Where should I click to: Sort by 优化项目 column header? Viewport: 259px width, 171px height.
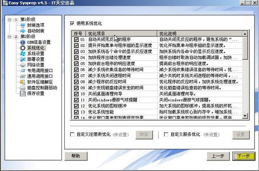pos(121,34)
